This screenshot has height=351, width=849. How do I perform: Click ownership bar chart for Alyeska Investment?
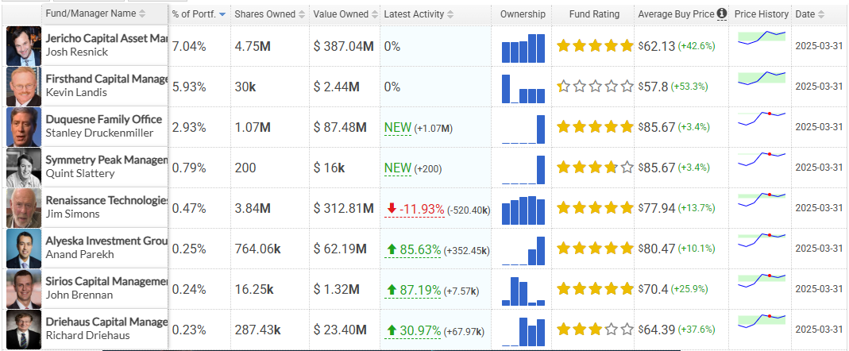point(523,251)
